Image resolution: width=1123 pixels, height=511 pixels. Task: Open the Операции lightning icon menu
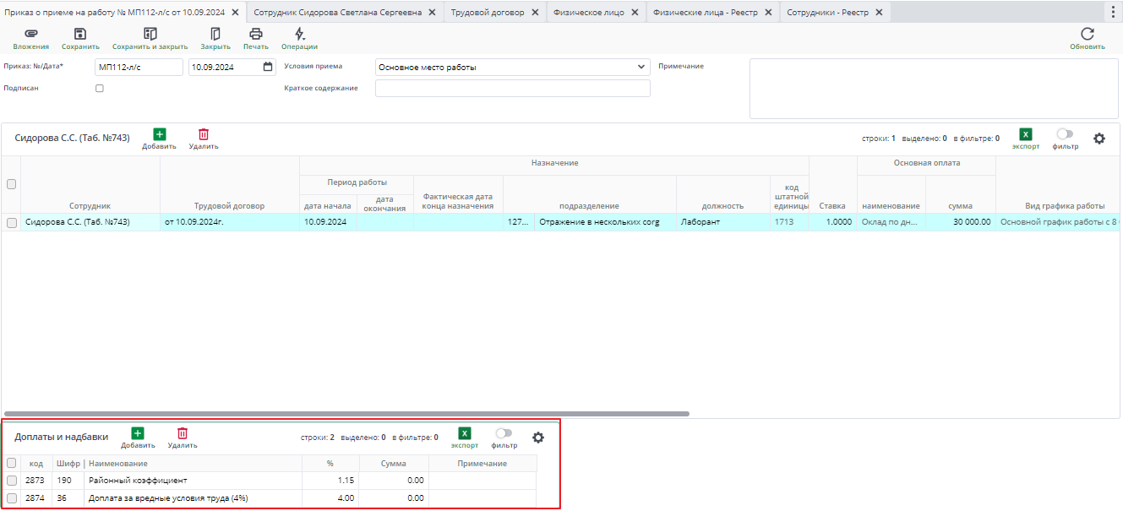click(x=299, y=35)
